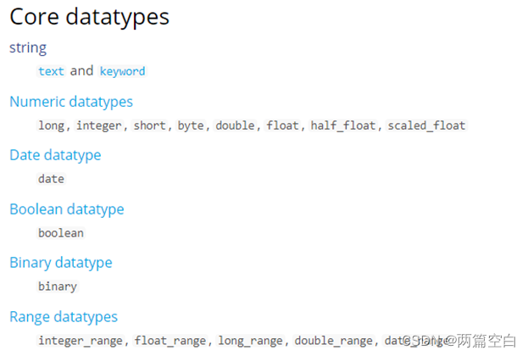The height and width of the screenshot is (356, 528).
Task: Open the Numeric datatypes link
Action: pyautogui.click(x=71, y=102)
